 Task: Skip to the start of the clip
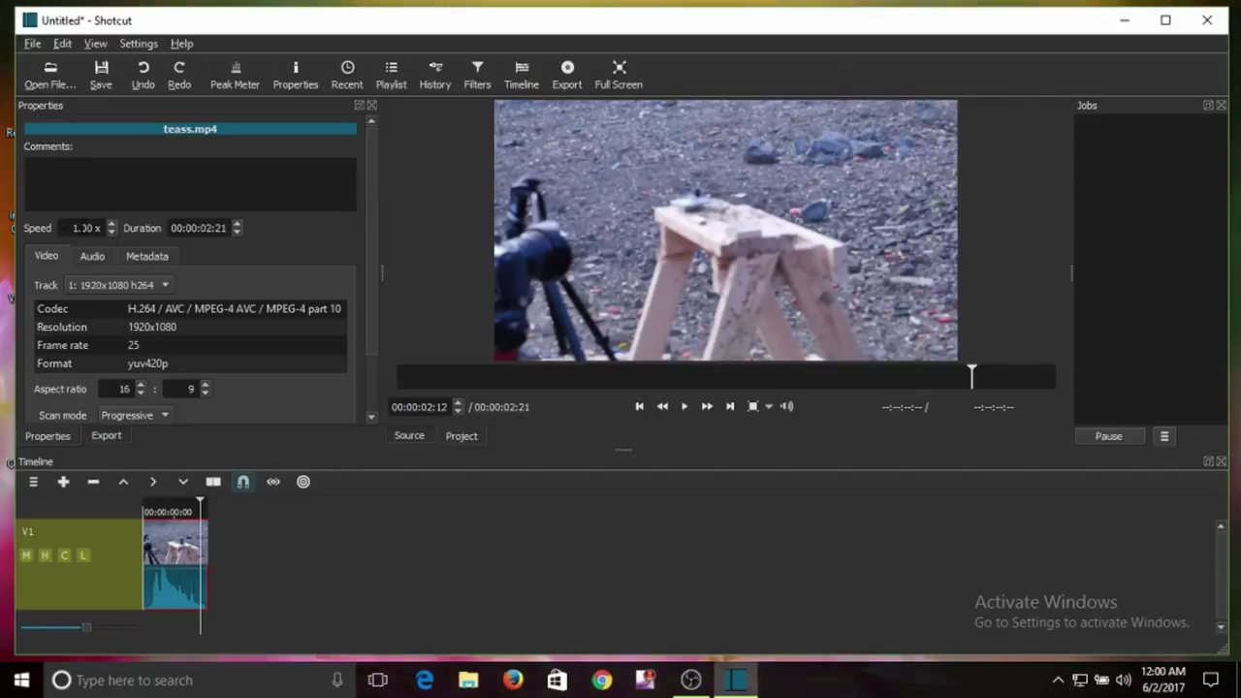[639, 406]
